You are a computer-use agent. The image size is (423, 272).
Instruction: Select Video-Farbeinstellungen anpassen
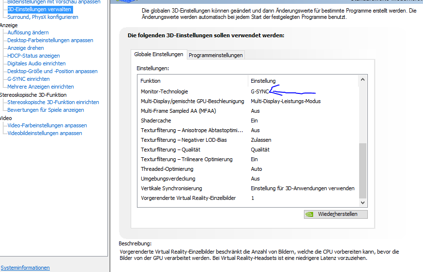47,125
